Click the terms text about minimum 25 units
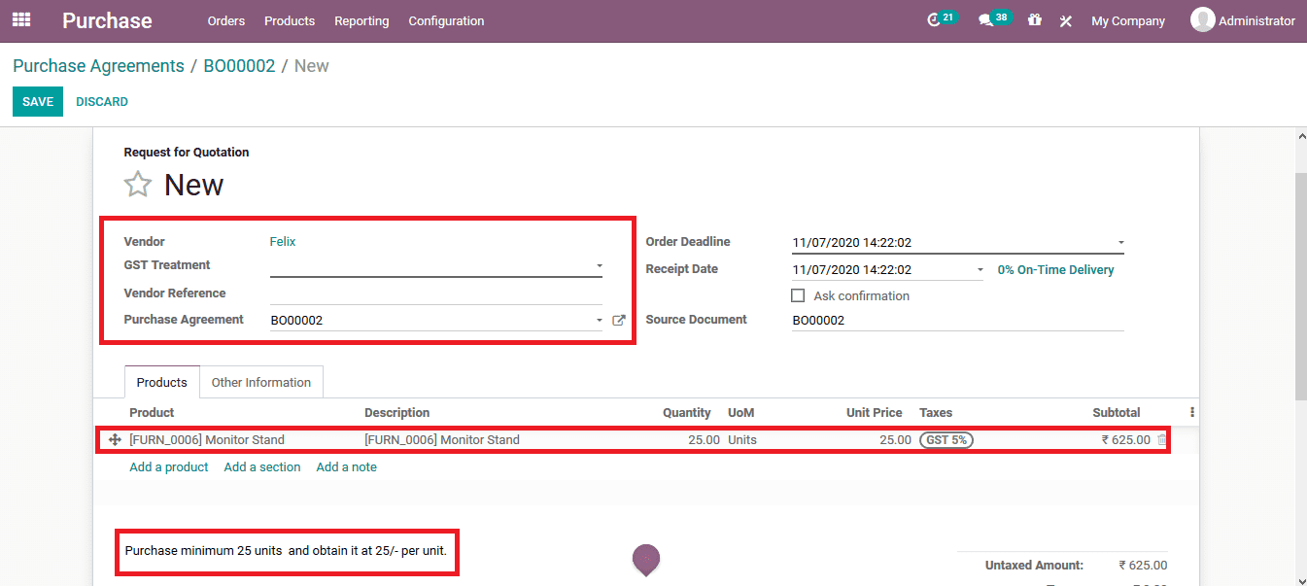Viewport: 1307px width, 586px height. coord(286,550)
